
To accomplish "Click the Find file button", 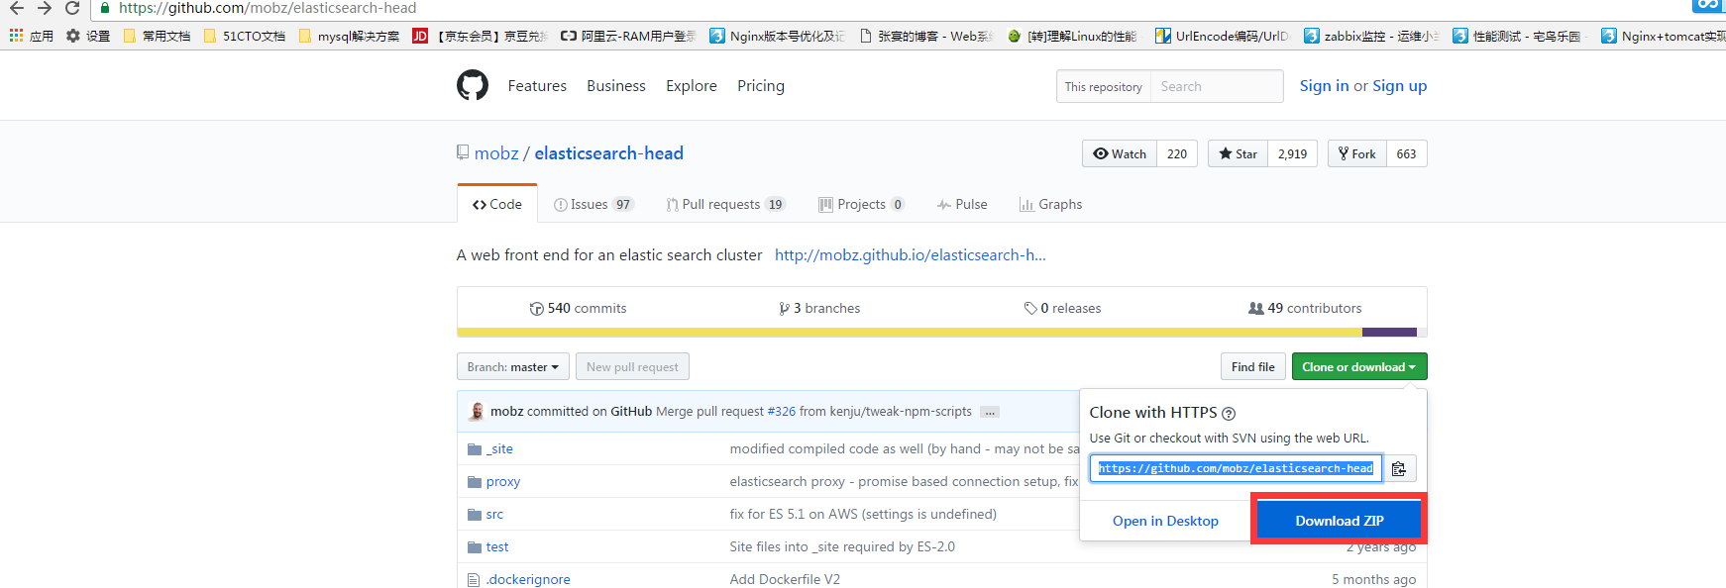I will 1253,366.
